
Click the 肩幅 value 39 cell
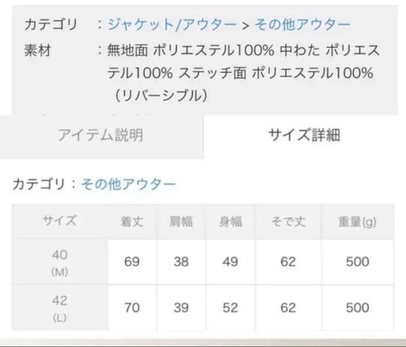pyautogui.click(x=181, y=308)
